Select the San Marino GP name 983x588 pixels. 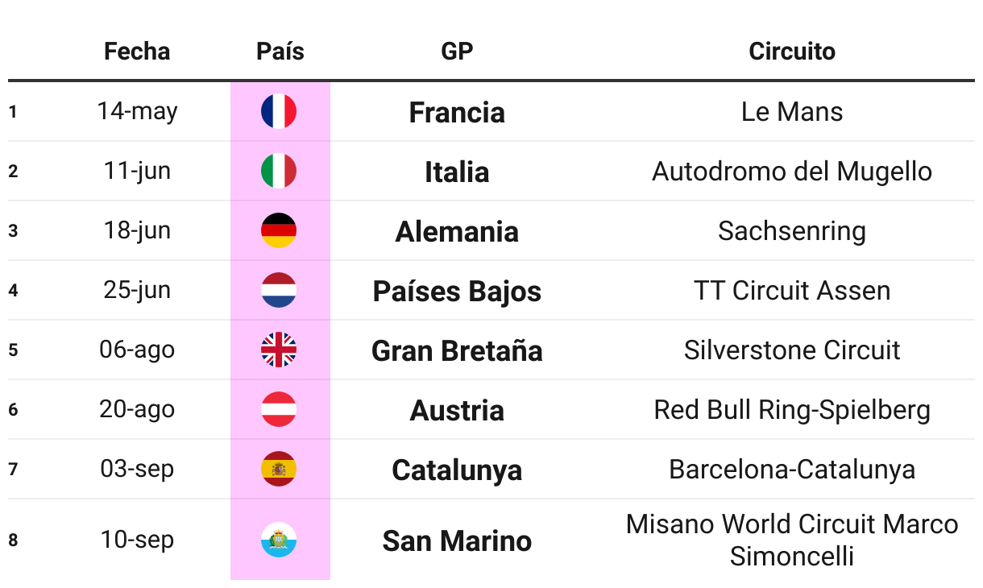point(457,540)
